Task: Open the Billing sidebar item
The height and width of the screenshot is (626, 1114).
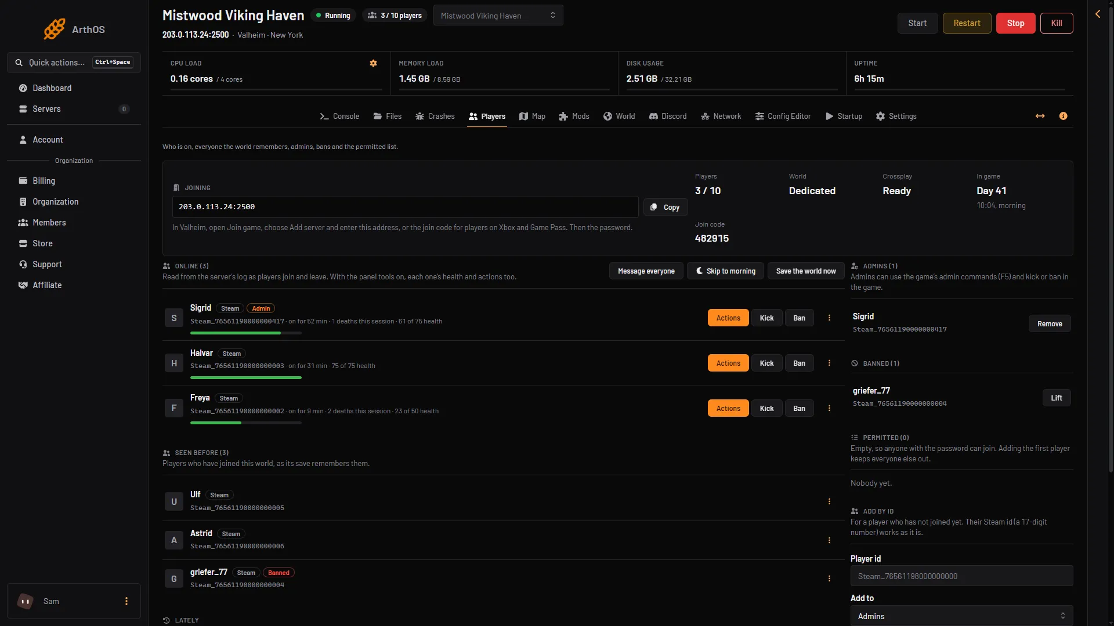Action: [x=74, y=181]
